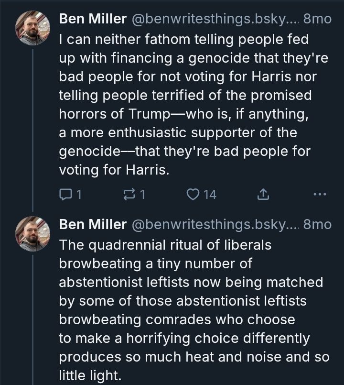Click the 14 likes count
This screenshot has height=385, width=344.
point(210,195)
